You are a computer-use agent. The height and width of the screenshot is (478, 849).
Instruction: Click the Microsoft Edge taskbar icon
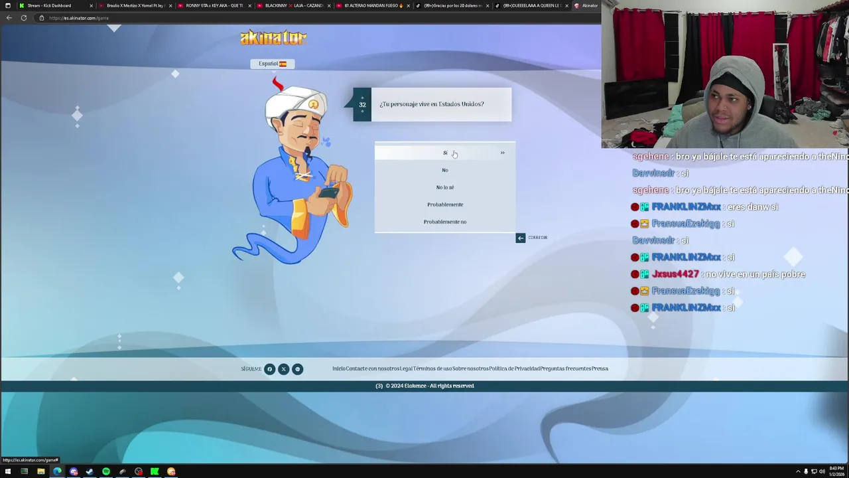coord(57,471)
